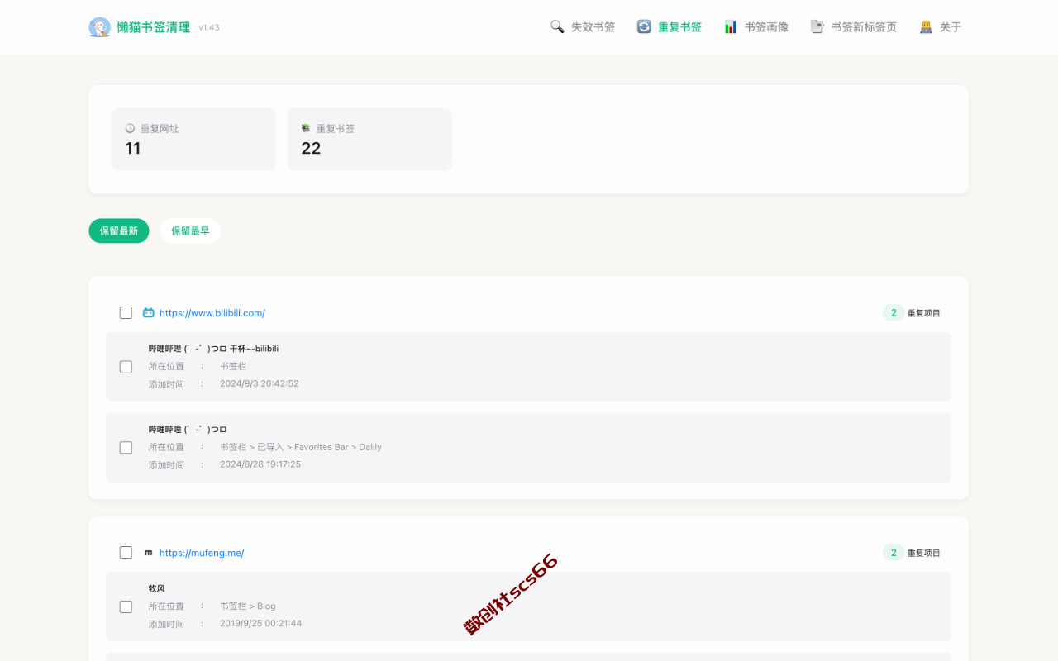Click the magnifier icon for 失效书签
This screenshot has height=661, width=1058.
pyautogui.click(x=557, y=26)
